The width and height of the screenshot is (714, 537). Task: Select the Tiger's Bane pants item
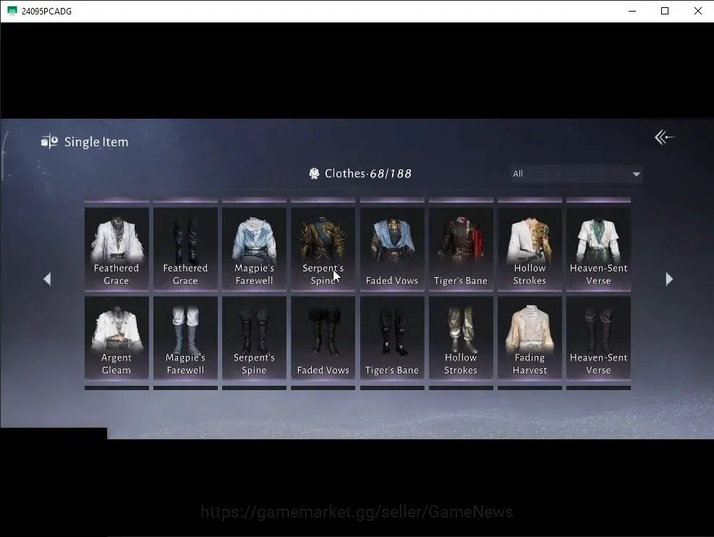point(392,338)
